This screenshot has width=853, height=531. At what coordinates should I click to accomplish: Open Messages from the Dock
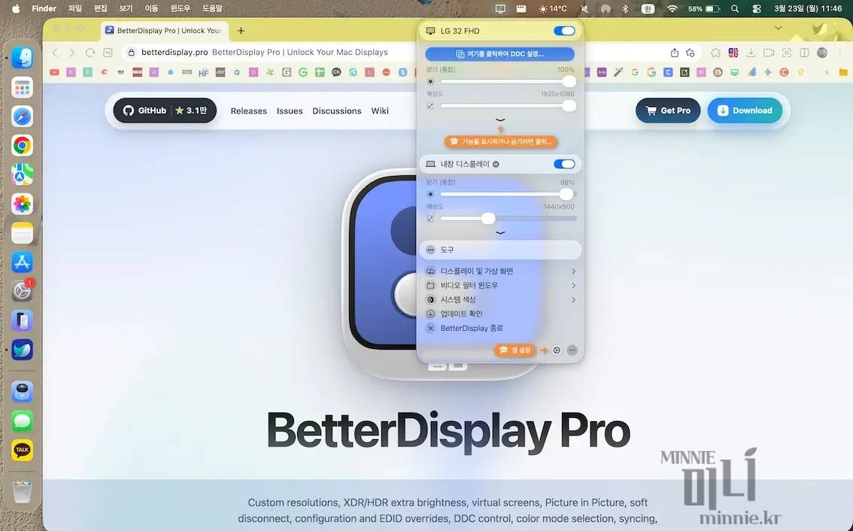click(22, 421)
